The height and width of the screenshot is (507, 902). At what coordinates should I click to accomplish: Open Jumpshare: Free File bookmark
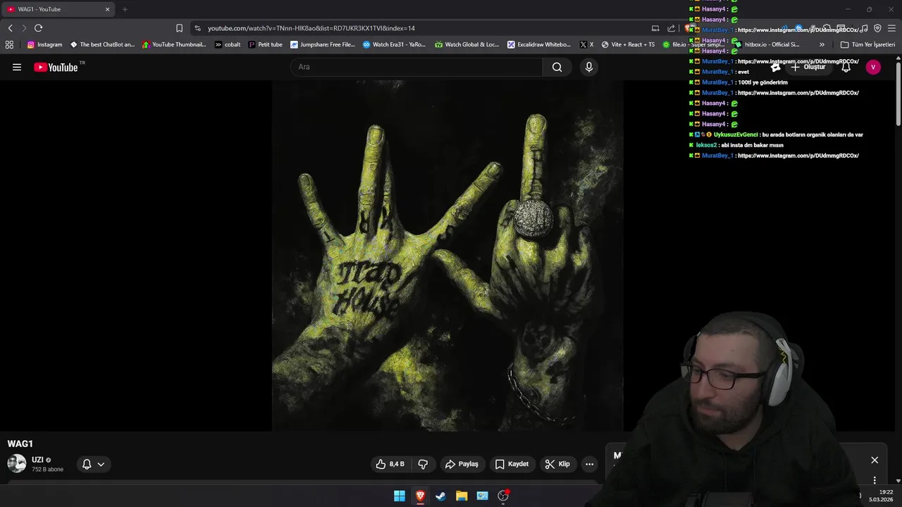(x=323, y=44)
